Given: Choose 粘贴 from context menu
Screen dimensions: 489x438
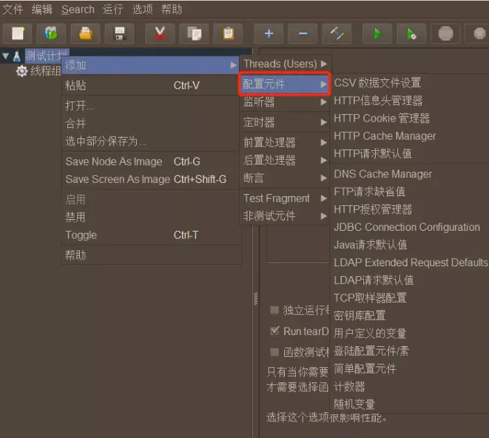Looking at the screenshot, I should 151,86.
